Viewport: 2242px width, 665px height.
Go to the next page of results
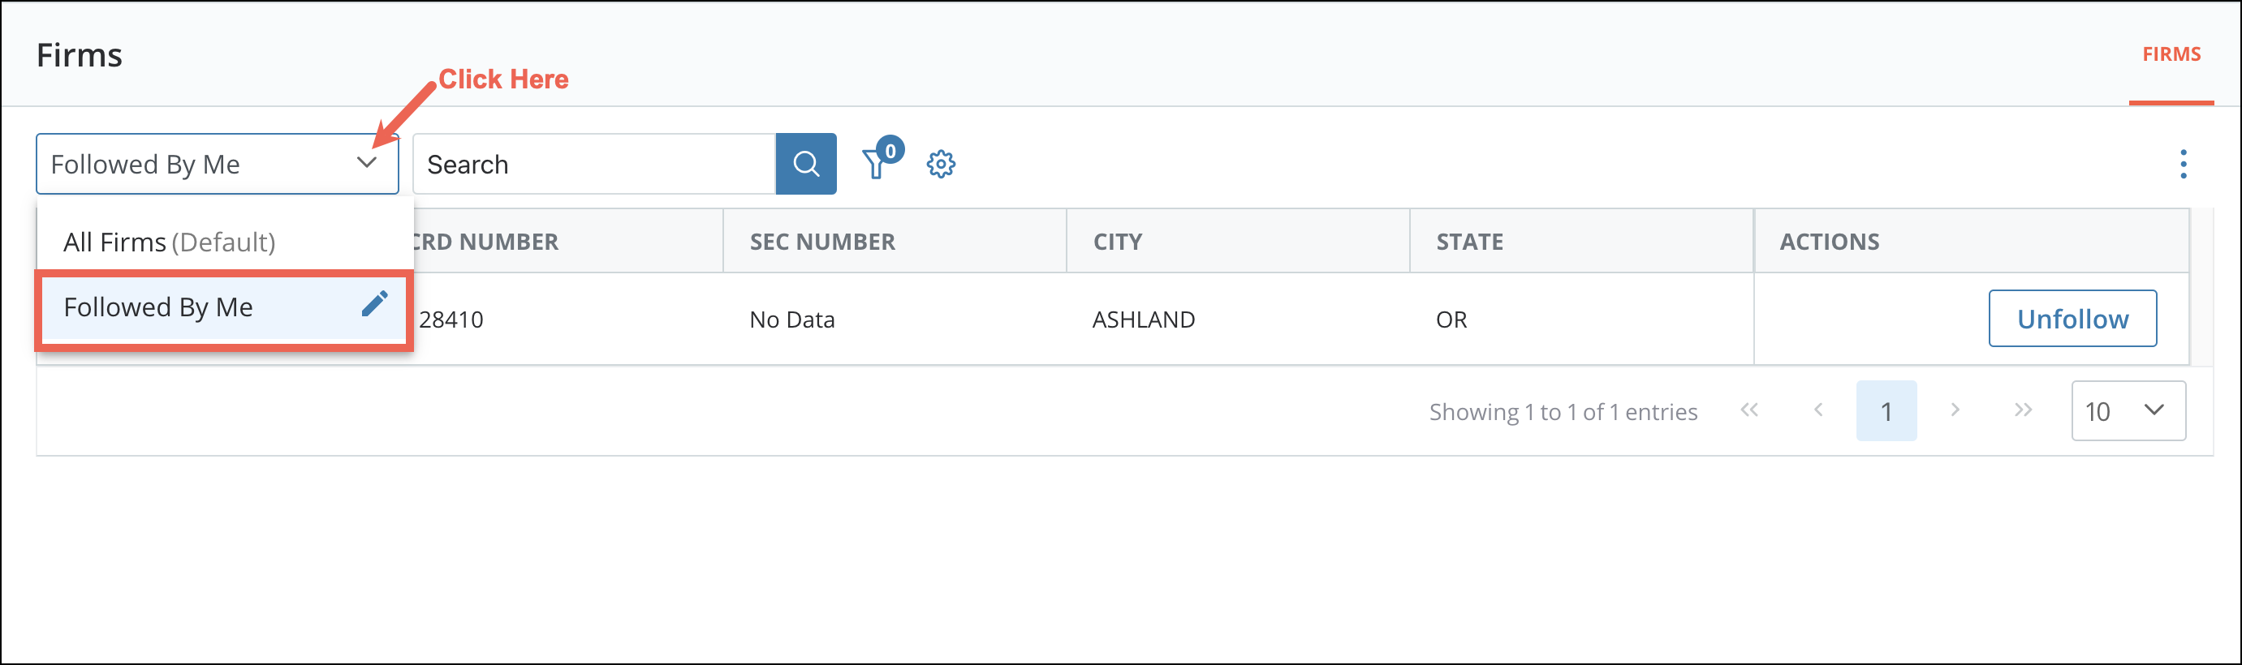point(1955,410)
